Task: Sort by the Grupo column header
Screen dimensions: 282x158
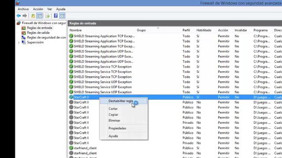Action: [x=141, y=30]
